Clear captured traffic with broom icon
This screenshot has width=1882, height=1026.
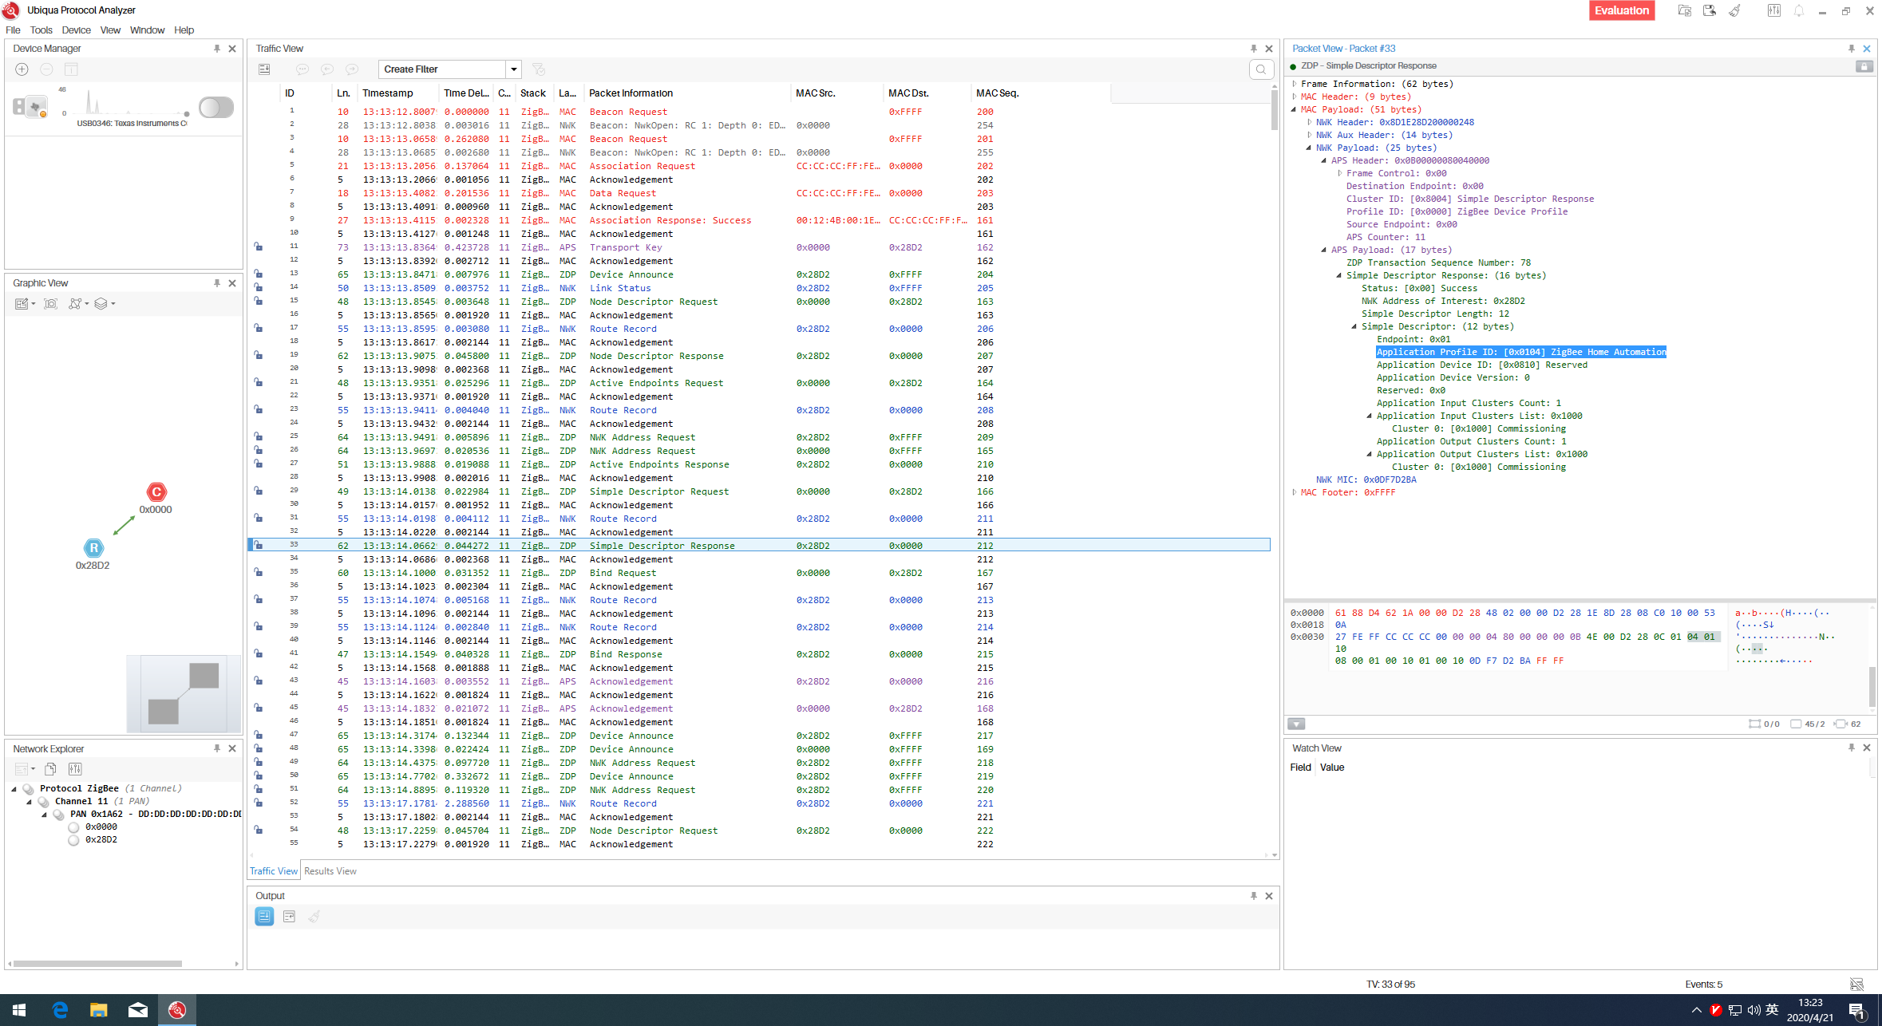[x=1734, y=11]
